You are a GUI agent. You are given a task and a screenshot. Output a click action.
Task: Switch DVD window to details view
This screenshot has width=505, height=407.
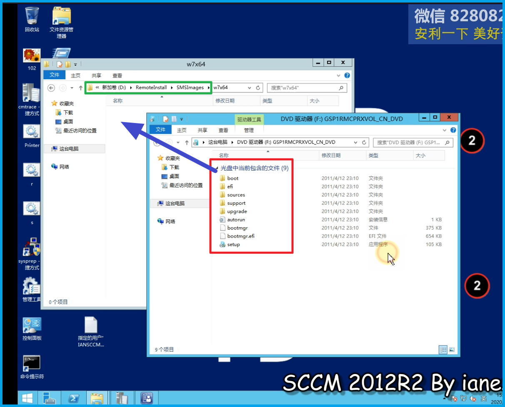point(443,349)
